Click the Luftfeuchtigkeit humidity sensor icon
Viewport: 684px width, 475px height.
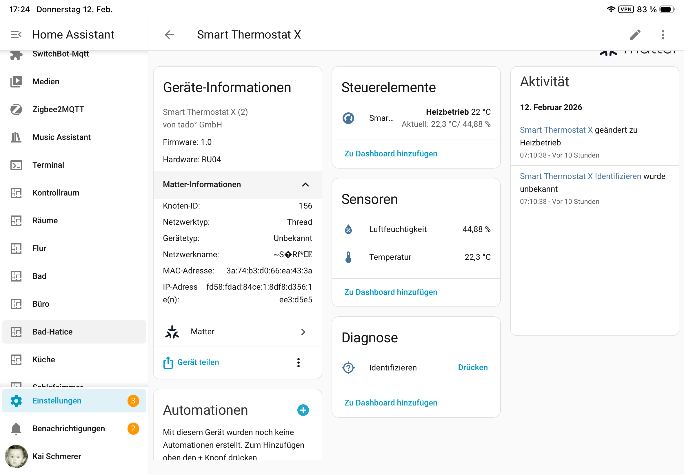point(348,229)
